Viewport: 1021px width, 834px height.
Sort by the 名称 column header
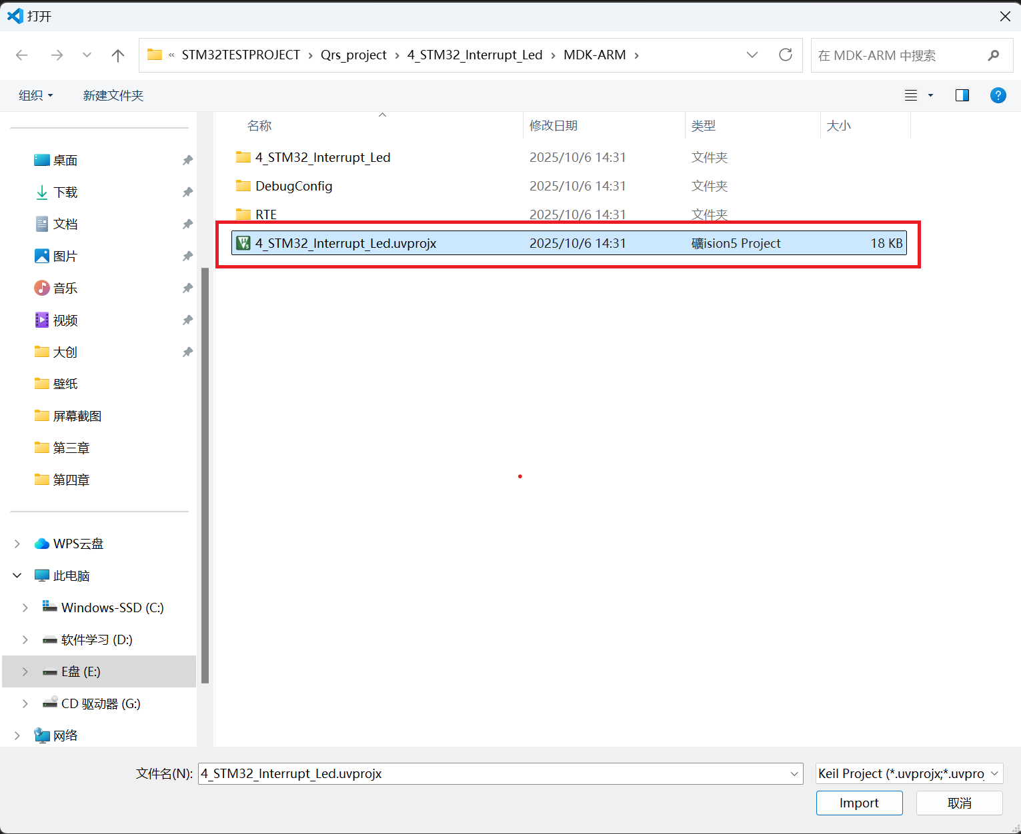click(259, 125)
